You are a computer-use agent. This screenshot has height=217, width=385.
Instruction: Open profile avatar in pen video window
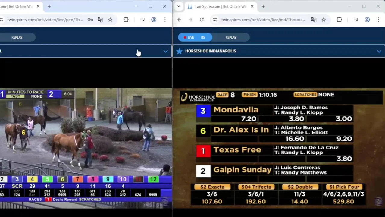pyautogui.click(x=154, y=20)
